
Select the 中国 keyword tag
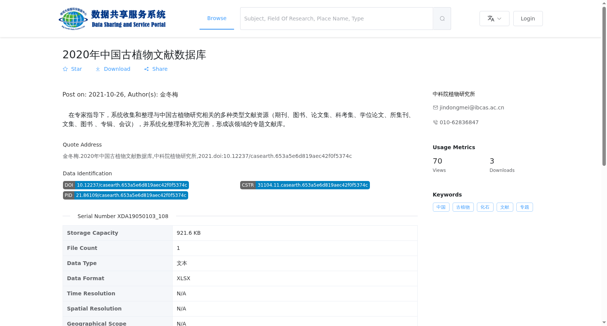[x=441, y=207]
